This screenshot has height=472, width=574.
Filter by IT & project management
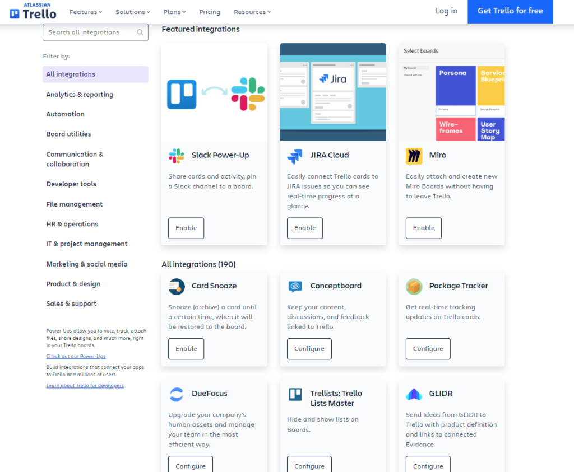(87, 244)
